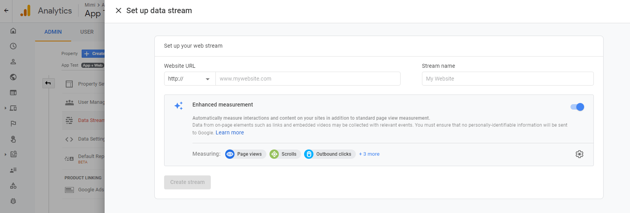
Task: Switch to the USER tab
Action: [x=87, y=32]
